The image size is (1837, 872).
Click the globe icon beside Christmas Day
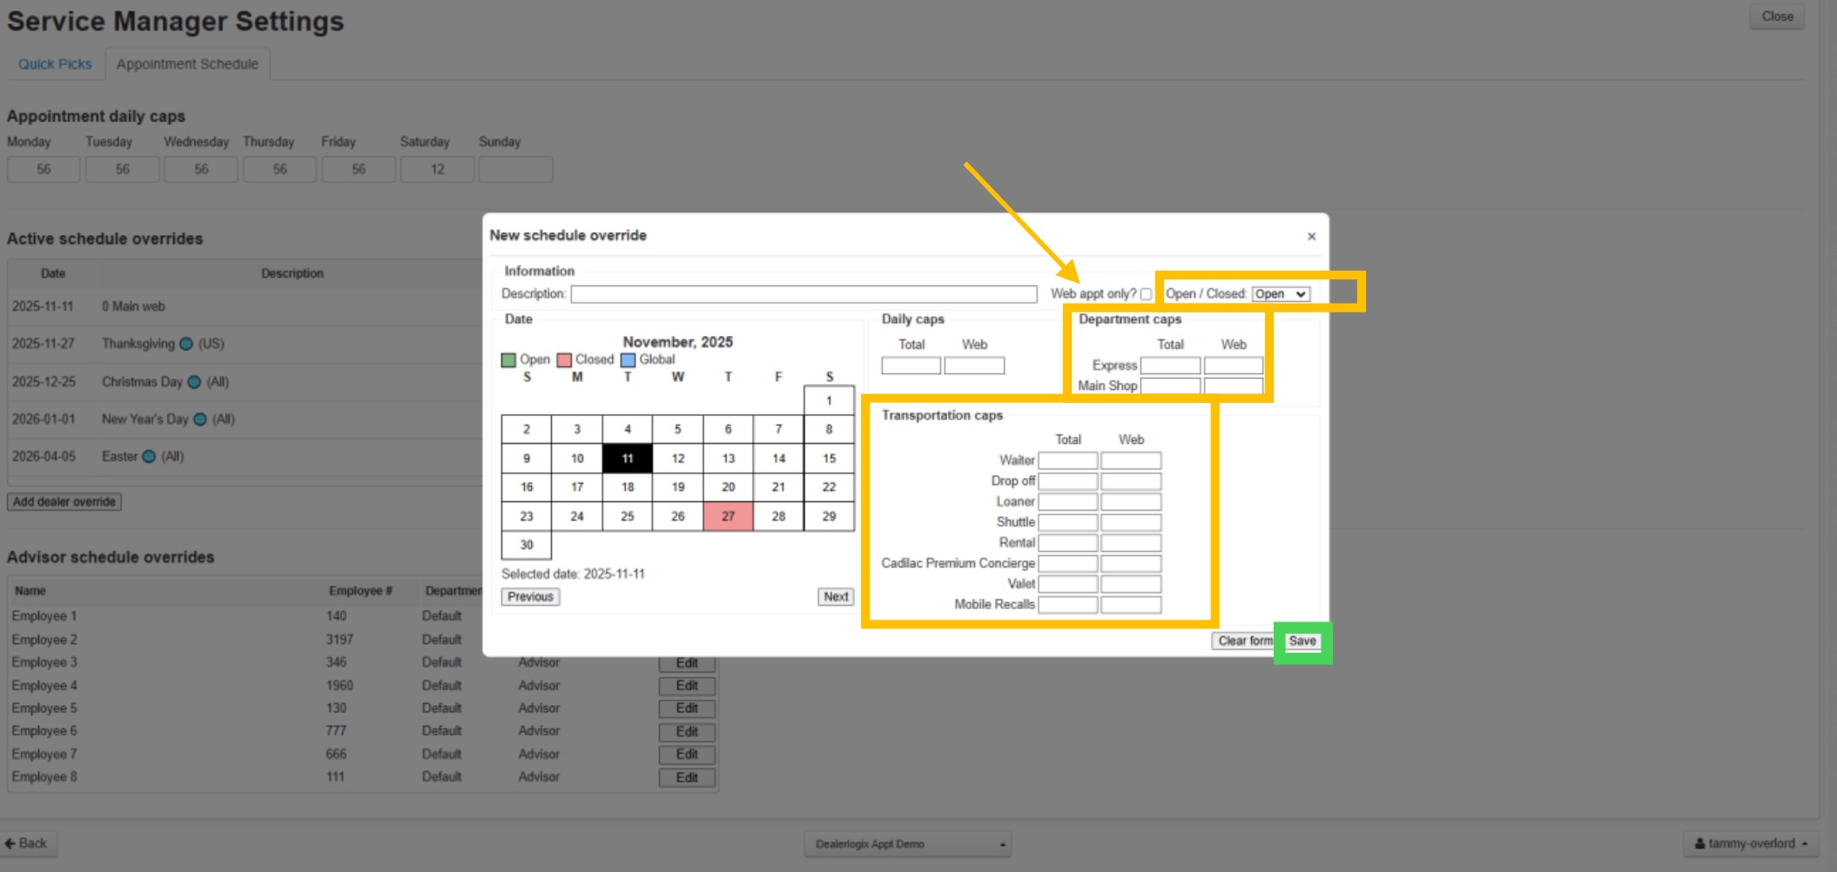point(194,382)
